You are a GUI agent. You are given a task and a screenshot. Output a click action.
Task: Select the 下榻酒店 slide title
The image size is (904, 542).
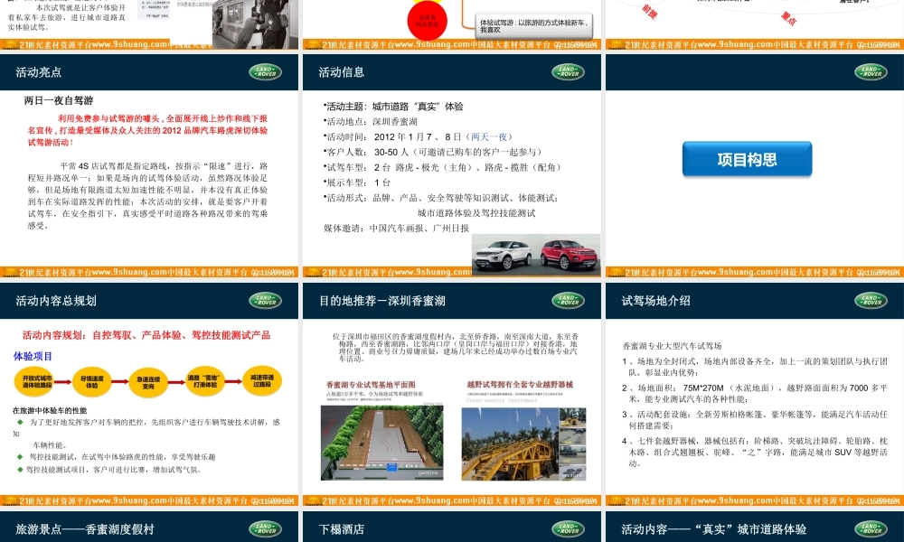(342, 528)
